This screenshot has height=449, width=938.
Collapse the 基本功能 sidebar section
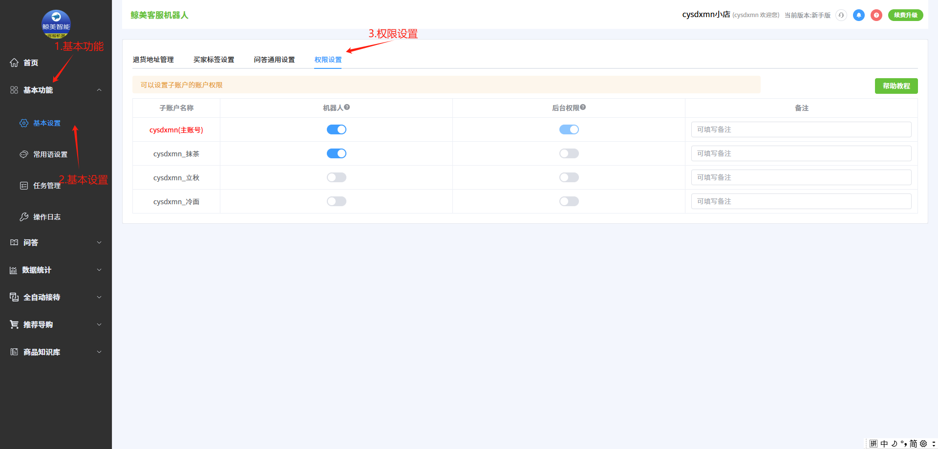tap(99, 90)
